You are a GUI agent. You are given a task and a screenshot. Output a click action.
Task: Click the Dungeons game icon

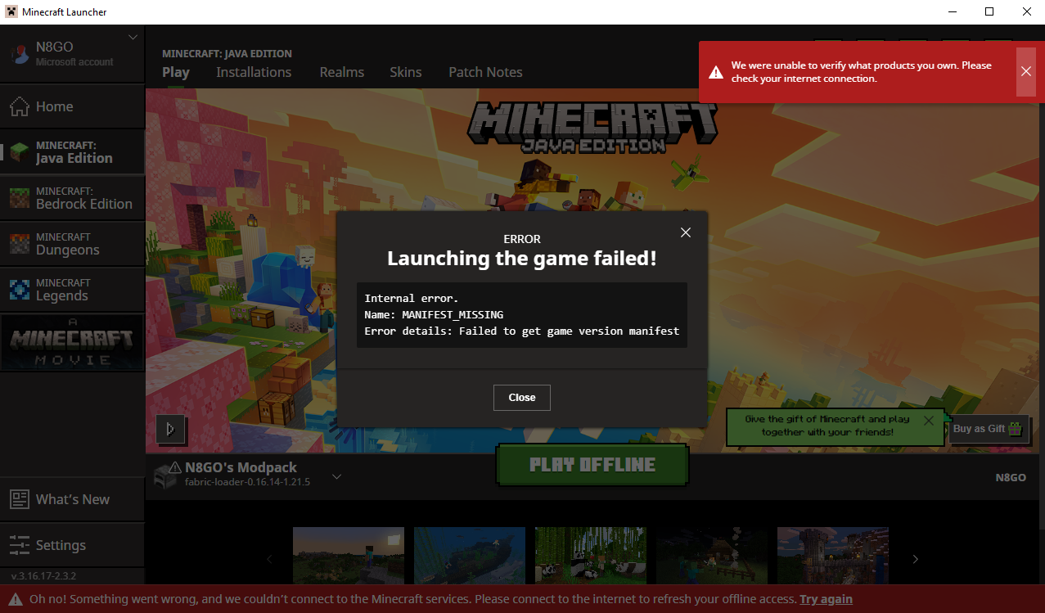click(x=20, y=244)
